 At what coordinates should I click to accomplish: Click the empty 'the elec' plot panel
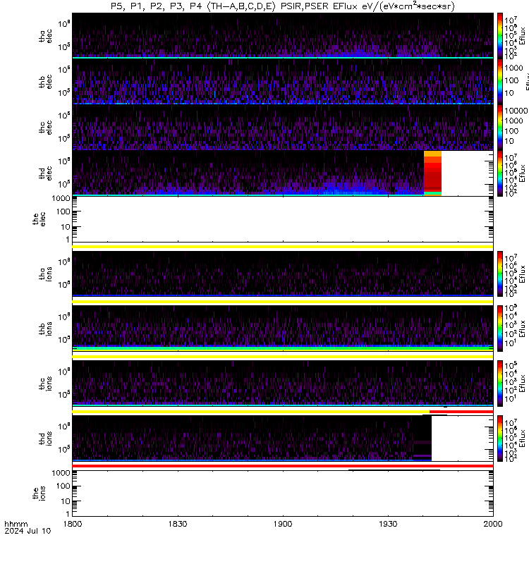coord(283,219)
